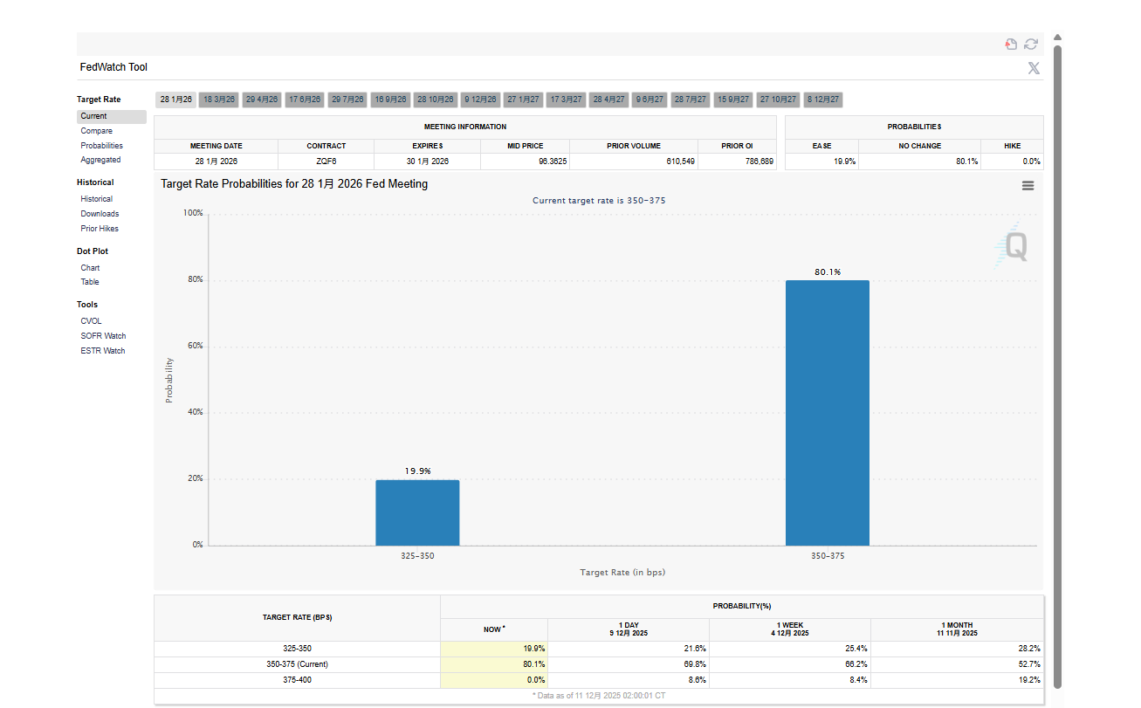
Task: Open Probabilities in the sidebar
Action: (101, 146)
